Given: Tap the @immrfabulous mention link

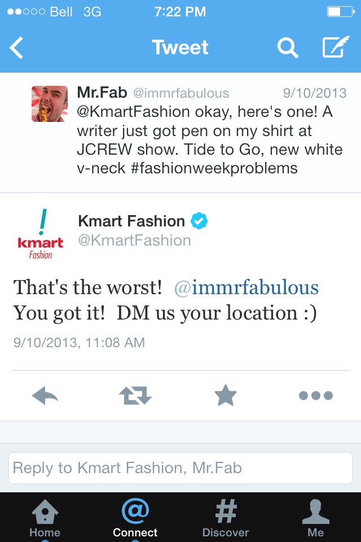Looking at the screenshot, I should 247,287.
